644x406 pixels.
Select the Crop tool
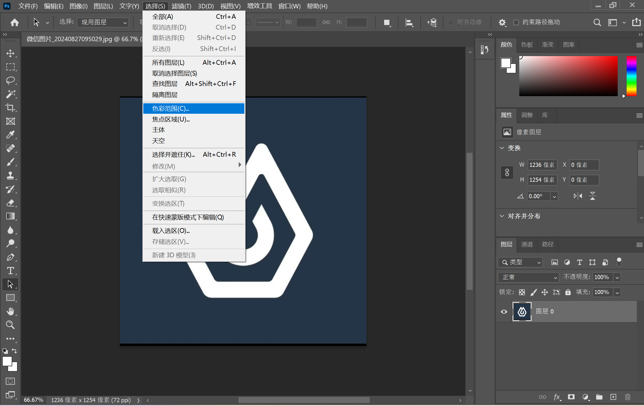[x=10, y=108]
